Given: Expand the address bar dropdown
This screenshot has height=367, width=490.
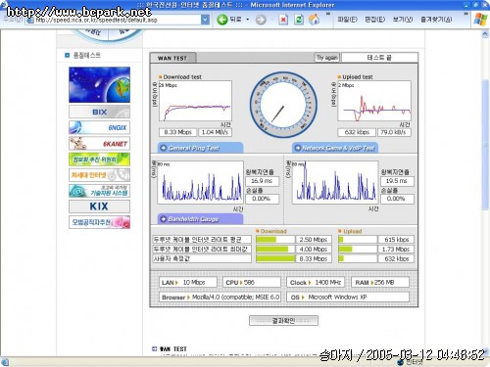Looking at the screenshot, I should click(205, 20).
